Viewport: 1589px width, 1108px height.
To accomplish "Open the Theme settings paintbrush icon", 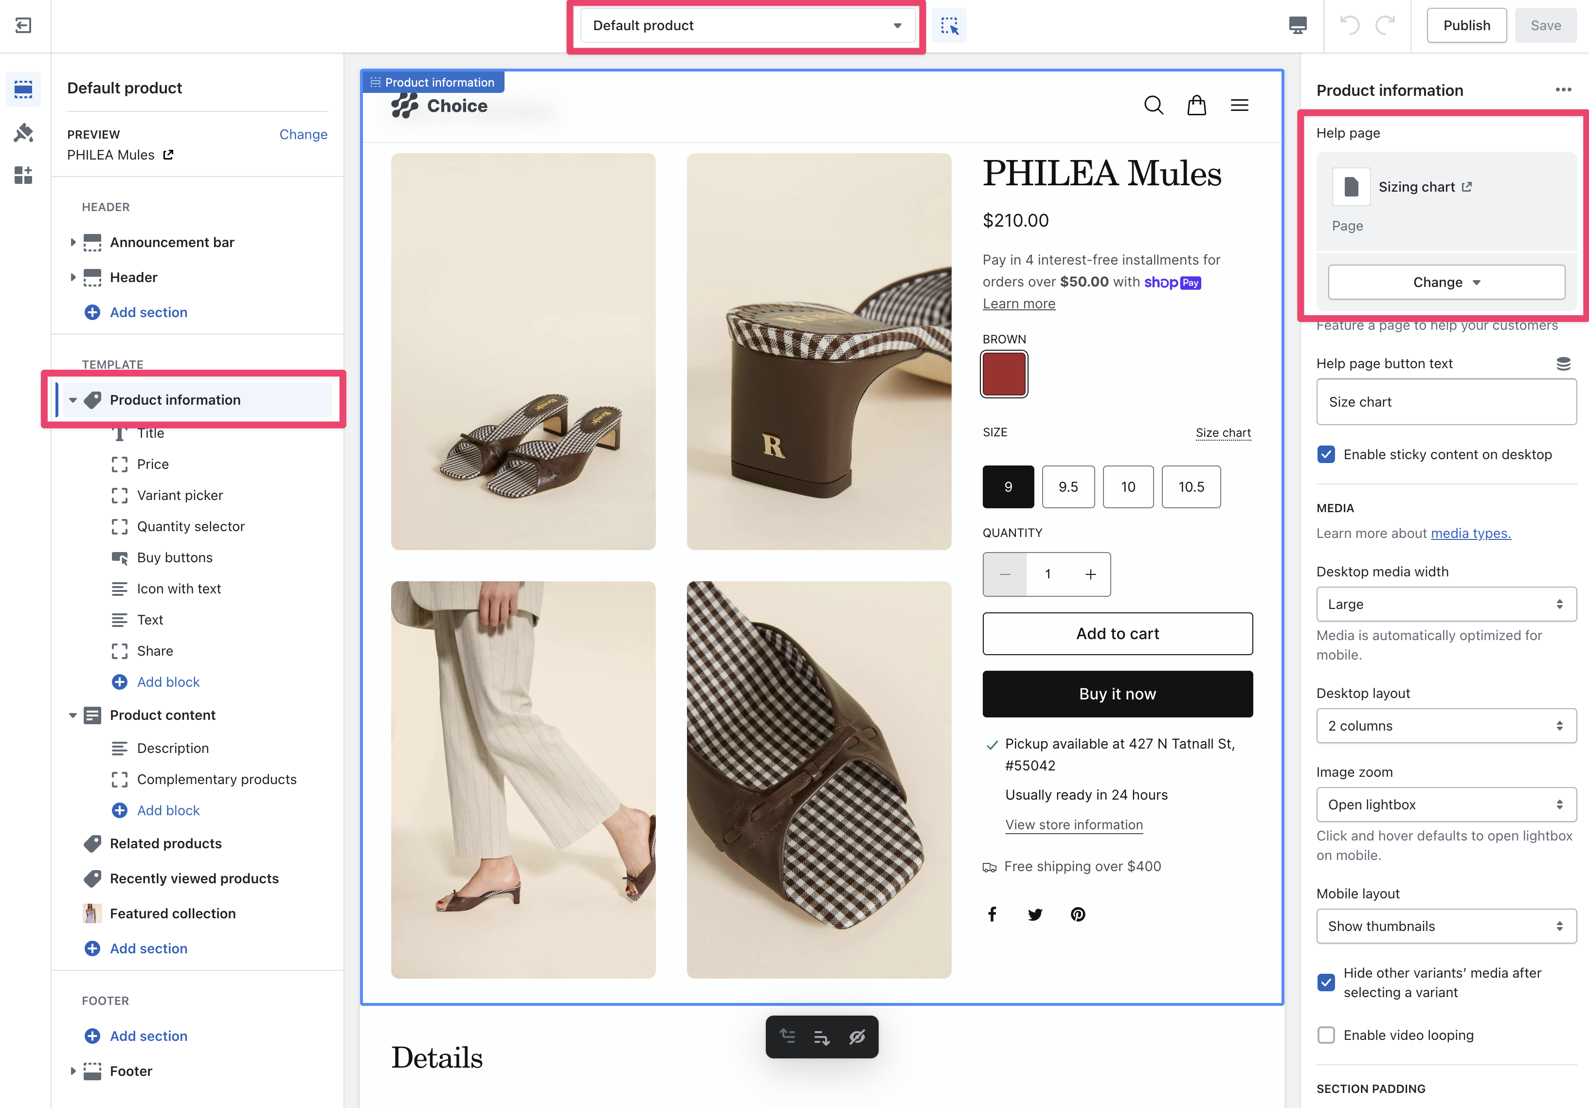I will [23, 132].
